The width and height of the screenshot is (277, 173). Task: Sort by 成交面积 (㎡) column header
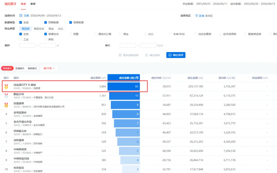(98, 78)
